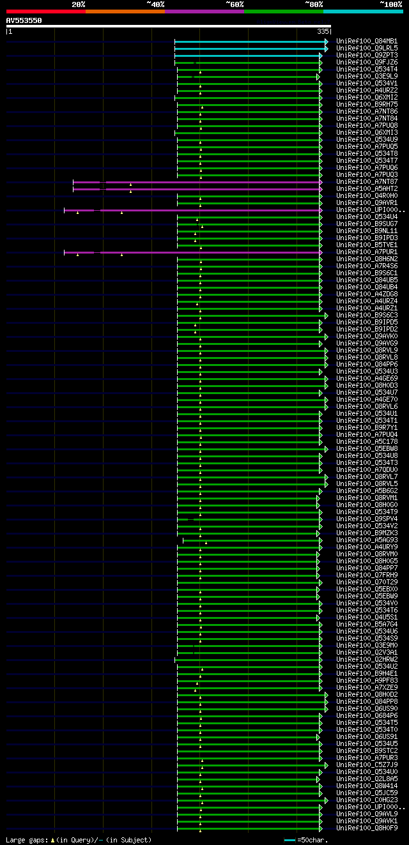This screenshot has width=409, height=845.
Task: Click the UniRef100_B5TVE1 entry
Action: pos(367,245)
